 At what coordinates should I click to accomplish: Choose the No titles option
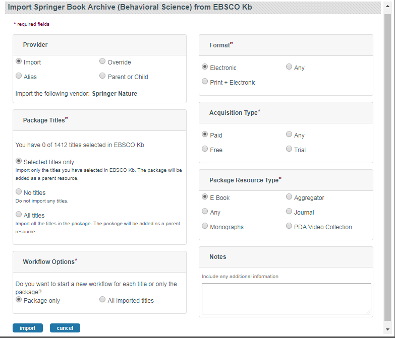pyautogui.click(x=19, y=191)
